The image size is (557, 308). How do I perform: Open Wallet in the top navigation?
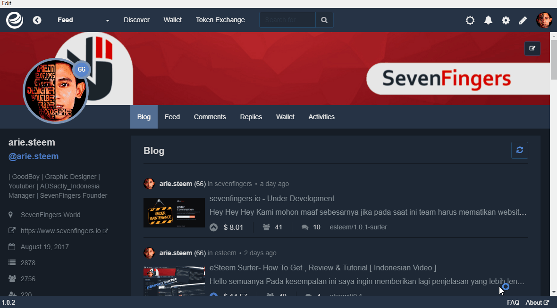point(173,20)
